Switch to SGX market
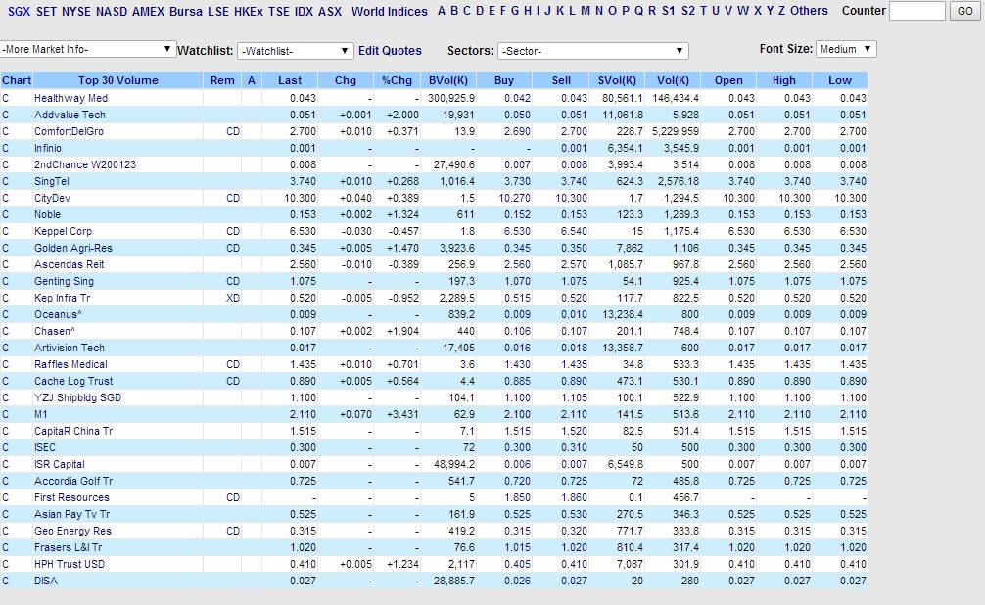This screenshot has height=605, width=985. (x=20, y=12)
